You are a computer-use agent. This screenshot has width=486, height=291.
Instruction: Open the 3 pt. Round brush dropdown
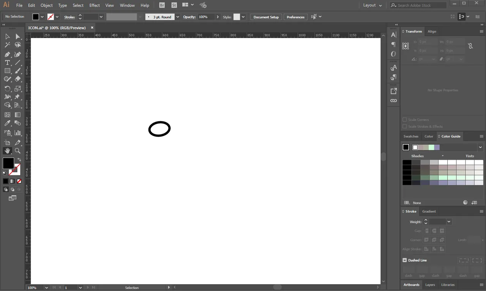point(177,17)
